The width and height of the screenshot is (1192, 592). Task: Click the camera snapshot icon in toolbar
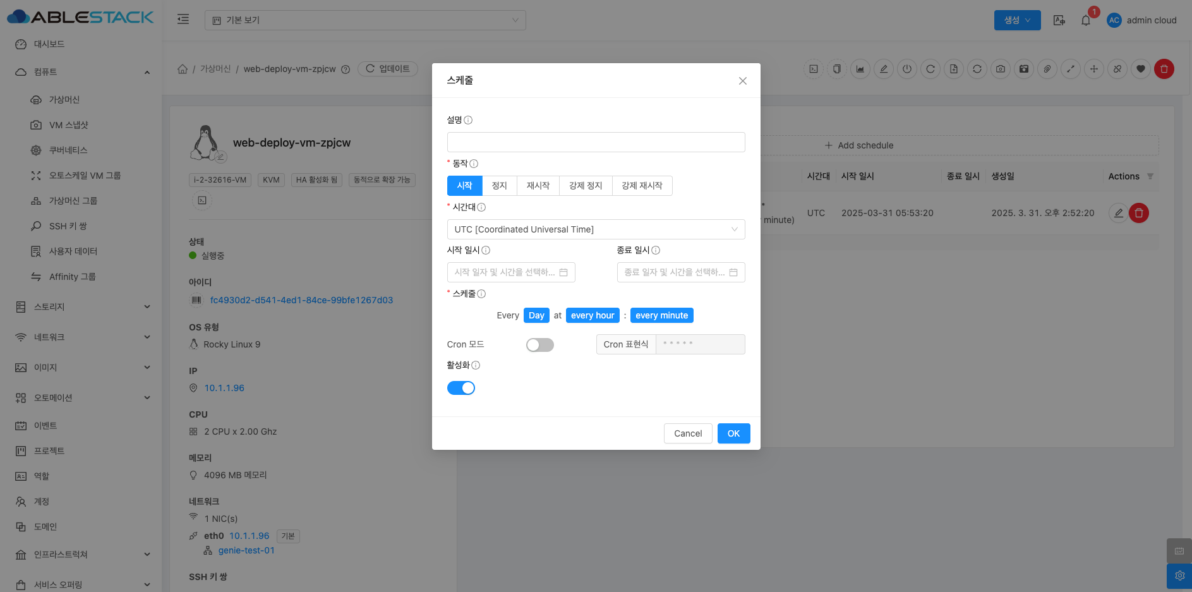point(1000,69)
